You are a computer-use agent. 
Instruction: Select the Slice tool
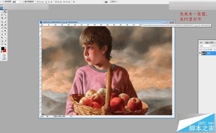[x=5, y=18]
